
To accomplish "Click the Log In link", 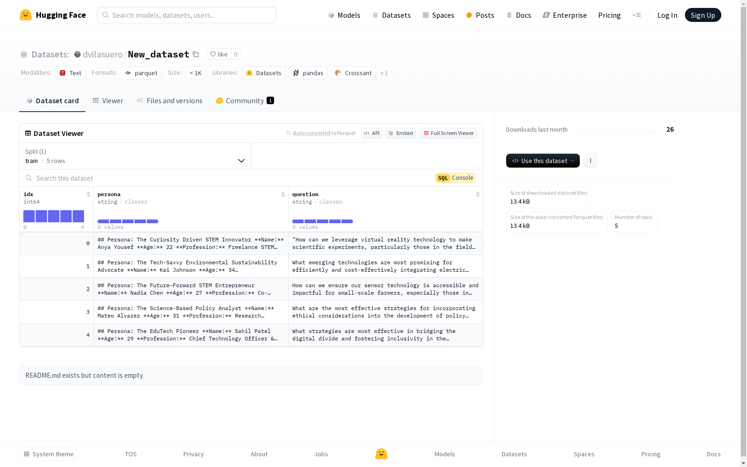I will 667,15.
